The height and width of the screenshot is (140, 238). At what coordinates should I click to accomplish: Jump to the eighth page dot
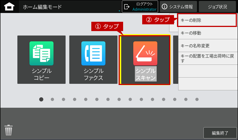119,100
